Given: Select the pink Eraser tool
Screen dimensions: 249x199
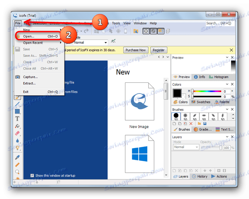Looking at the screenshot, I should click(x=17, y=133).
